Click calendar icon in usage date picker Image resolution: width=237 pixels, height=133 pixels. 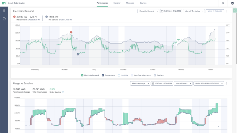point(153,84)
